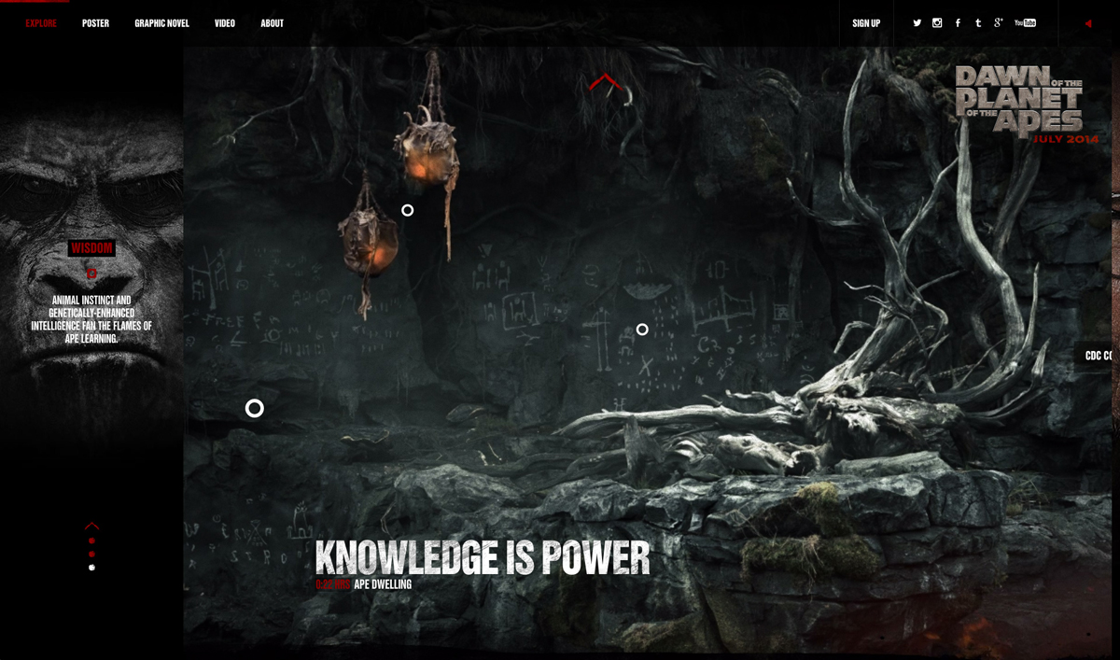This screenshot has height=660, width=1120.
Task: Navigate up with the top center red chevron
Action: [x=604, y=82]
